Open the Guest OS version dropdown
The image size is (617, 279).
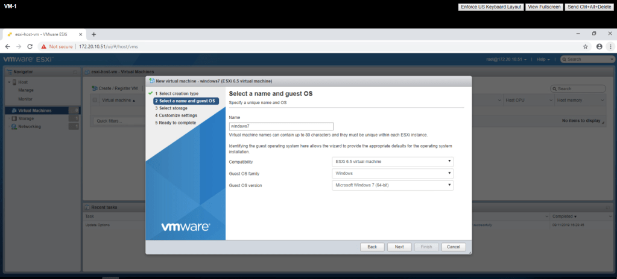pos(393,185)
